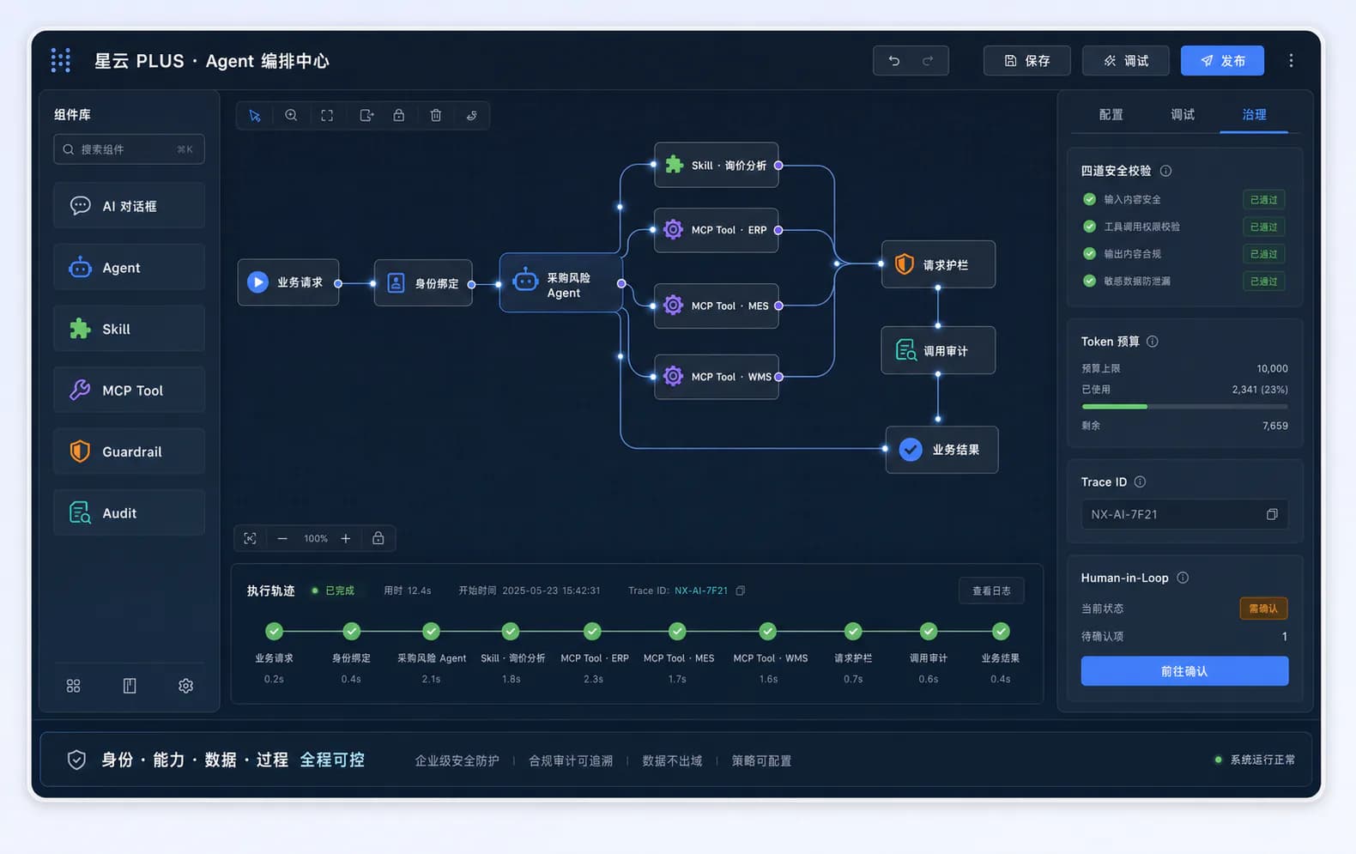Click info icon next to Token 预算
Viewport: 1356px width, 854px height.
coord(1153,342)
